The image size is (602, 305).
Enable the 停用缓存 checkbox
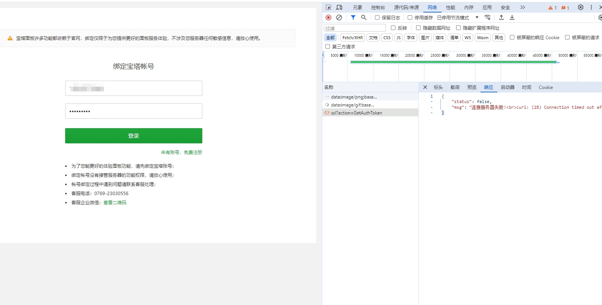[x=410, y=17]
